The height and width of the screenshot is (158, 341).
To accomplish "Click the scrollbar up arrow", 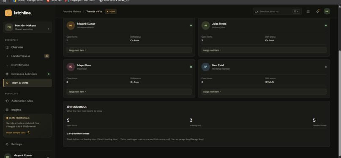I will [x=340, y=7].
